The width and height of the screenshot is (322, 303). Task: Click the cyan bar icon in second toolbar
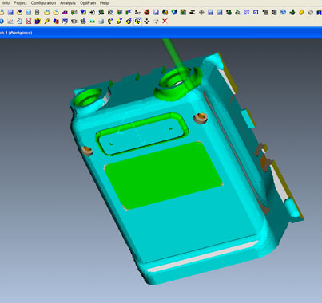92,22
